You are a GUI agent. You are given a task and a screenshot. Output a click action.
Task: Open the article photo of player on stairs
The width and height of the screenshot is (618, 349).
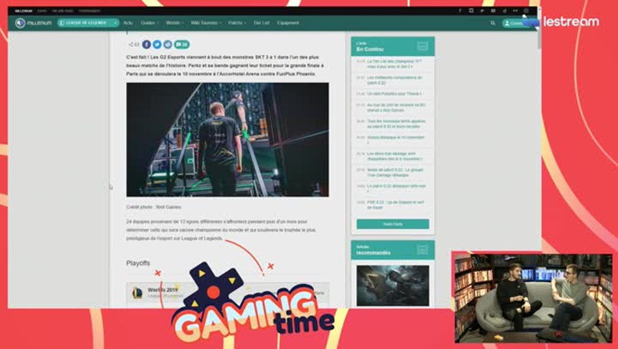click(228, 140)
